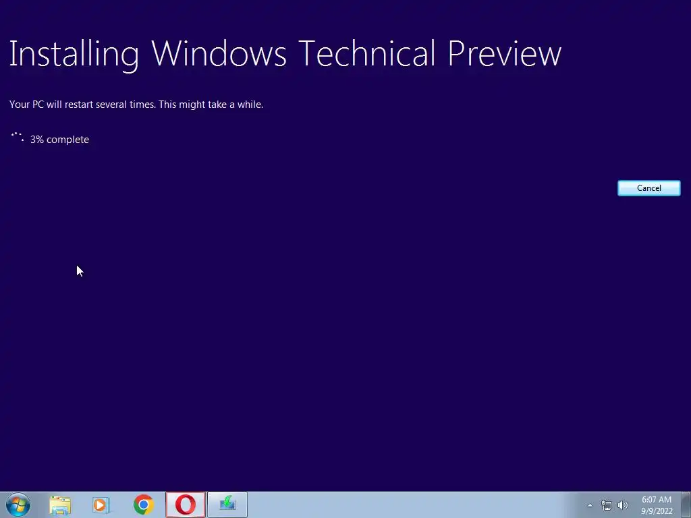Open the volume speaker tray icon

tap(622, 505)
